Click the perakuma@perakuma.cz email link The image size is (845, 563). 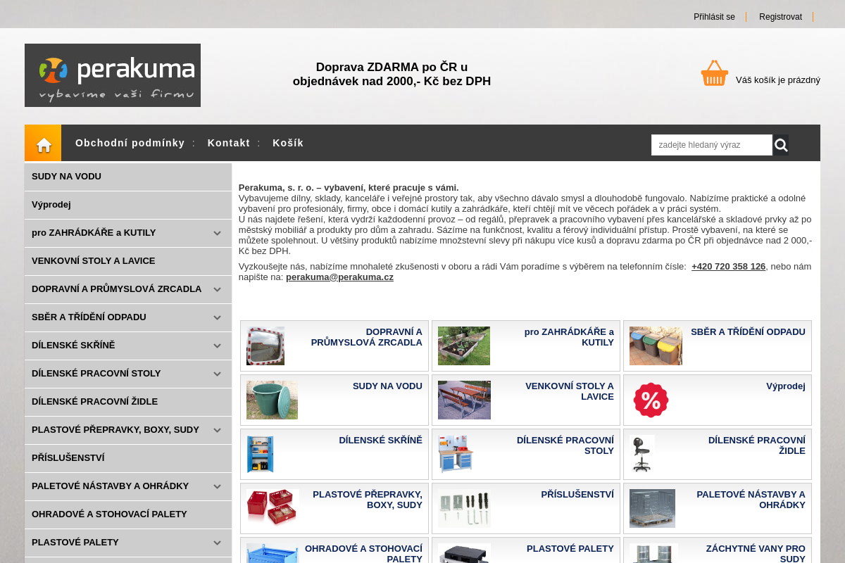click(x=339, y=277)
